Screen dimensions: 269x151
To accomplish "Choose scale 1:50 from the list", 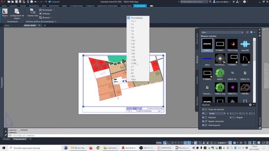I will click(138, 57).
